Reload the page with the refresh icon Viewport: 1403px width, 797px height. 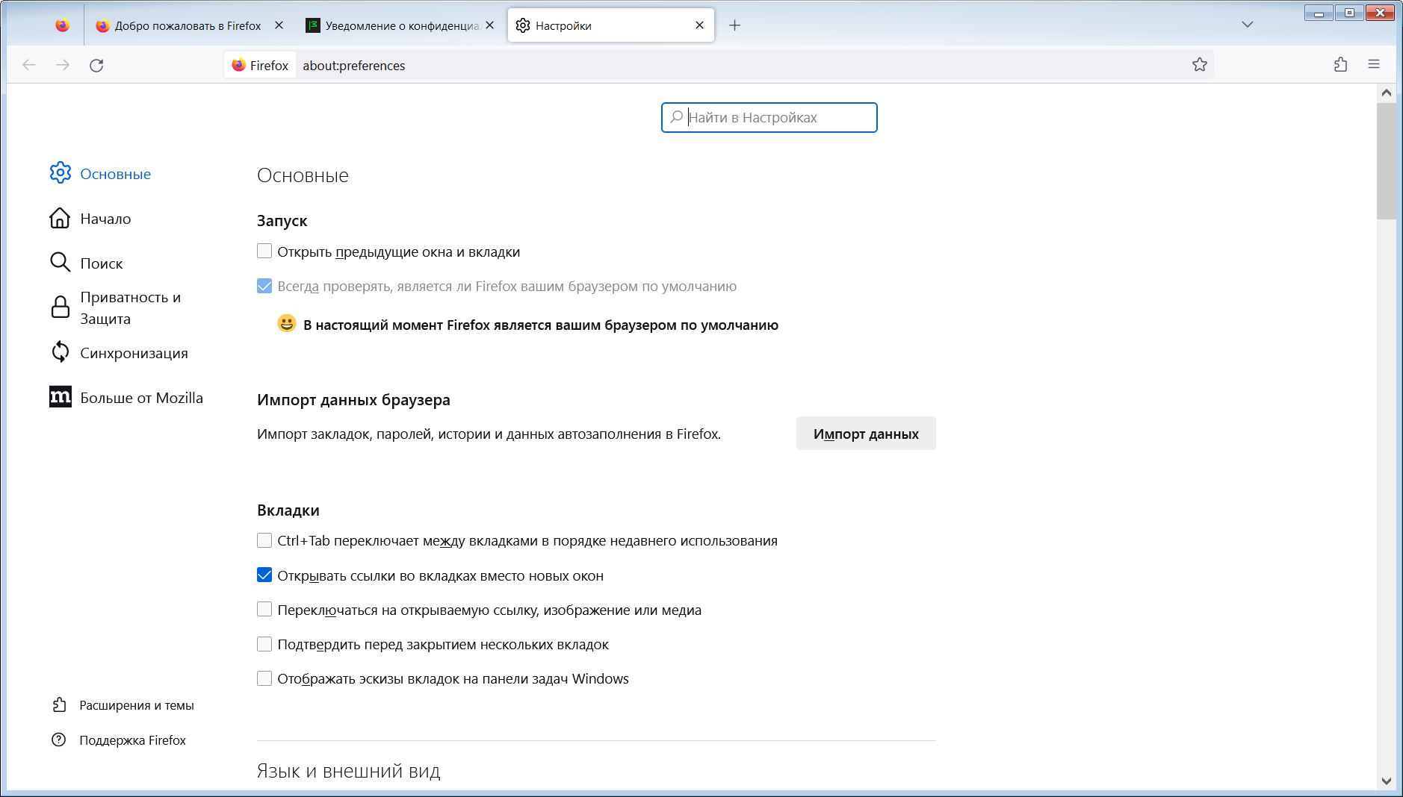point(96,66)
